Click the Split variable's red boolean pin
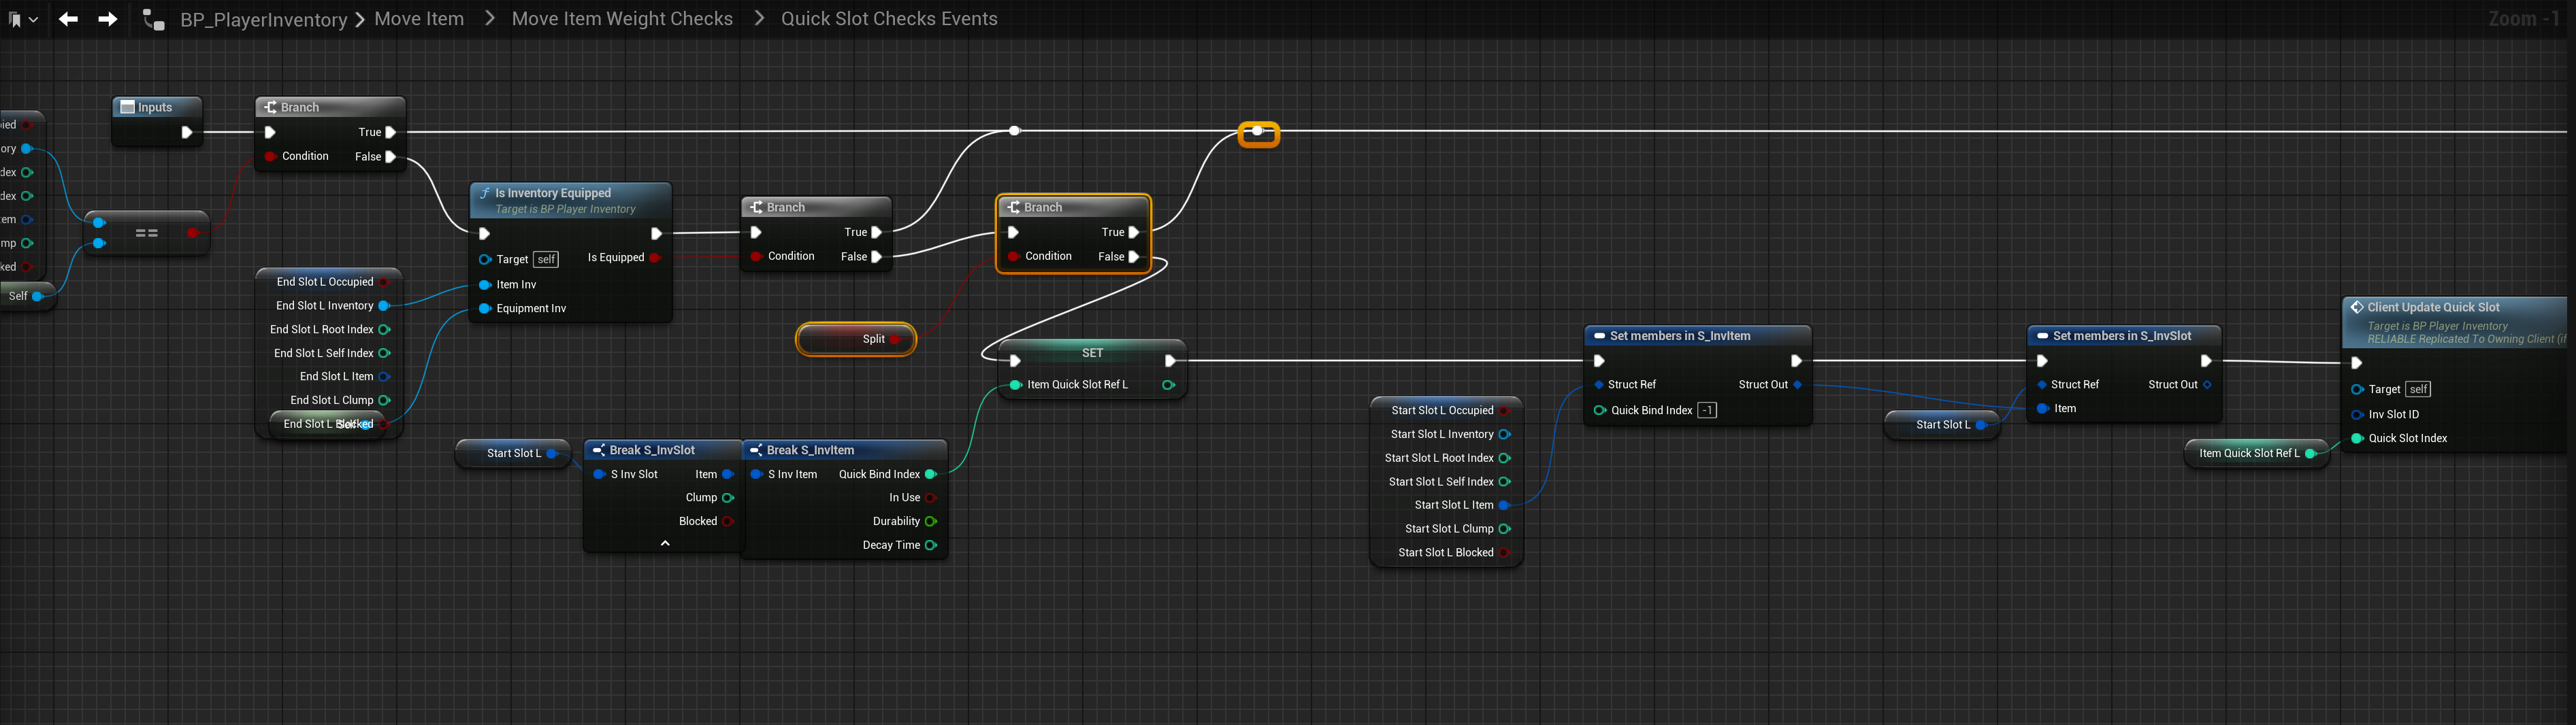Viewport: 2576px width, 725px height. pos(896,339)
